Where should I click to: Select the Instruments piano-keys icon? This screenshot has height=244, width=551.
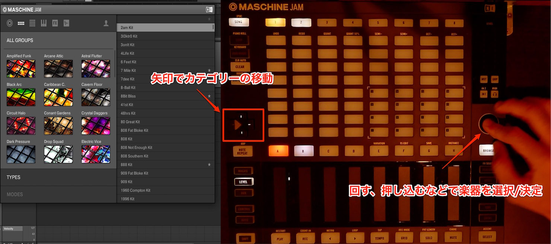44,23
